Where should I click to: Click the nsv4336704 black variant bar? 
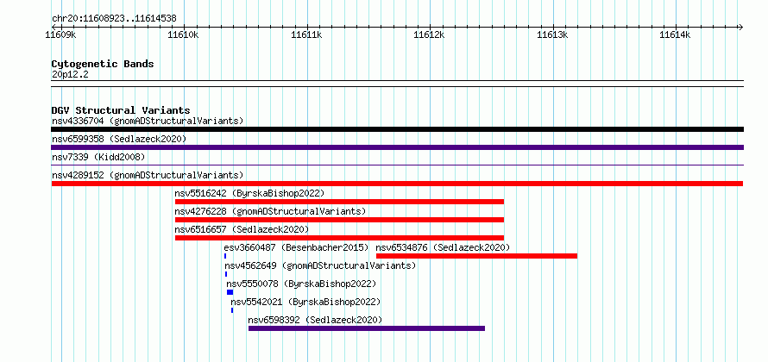click(x=397, y=129)
